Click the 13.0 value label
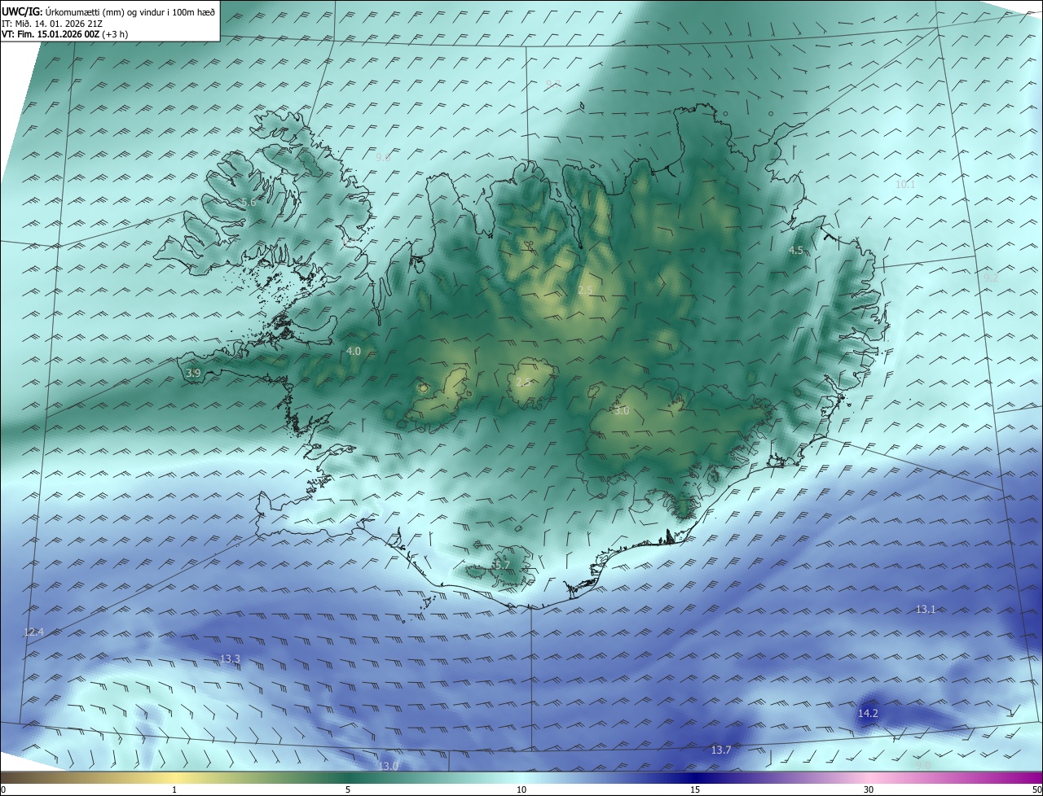The height and width of the screenshot is (796, 1043). pyautogui.click(x=388, y=766)
